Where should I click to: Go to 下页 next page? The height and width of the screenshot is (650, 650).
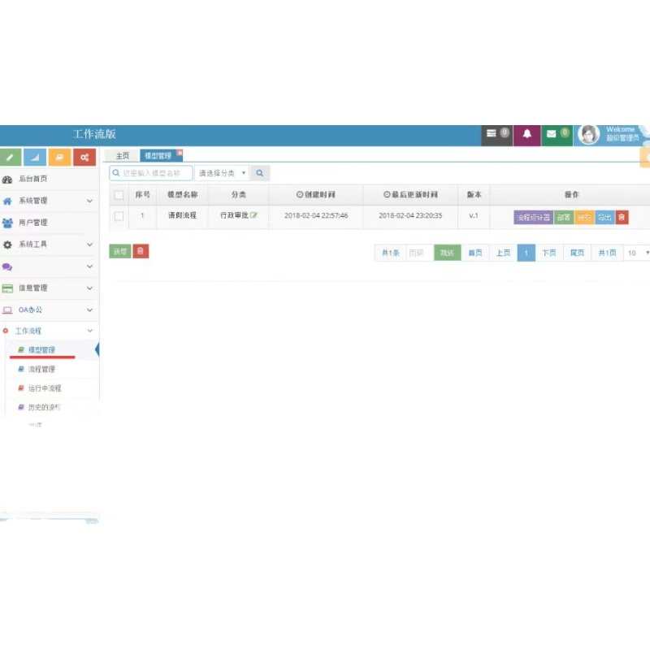point(549,253)
